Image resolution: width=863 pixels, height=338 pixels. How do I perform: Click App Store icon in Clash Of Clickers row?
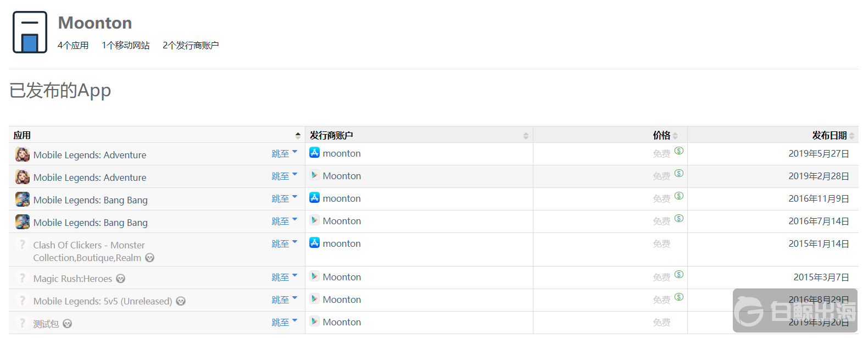click(314, 243)
